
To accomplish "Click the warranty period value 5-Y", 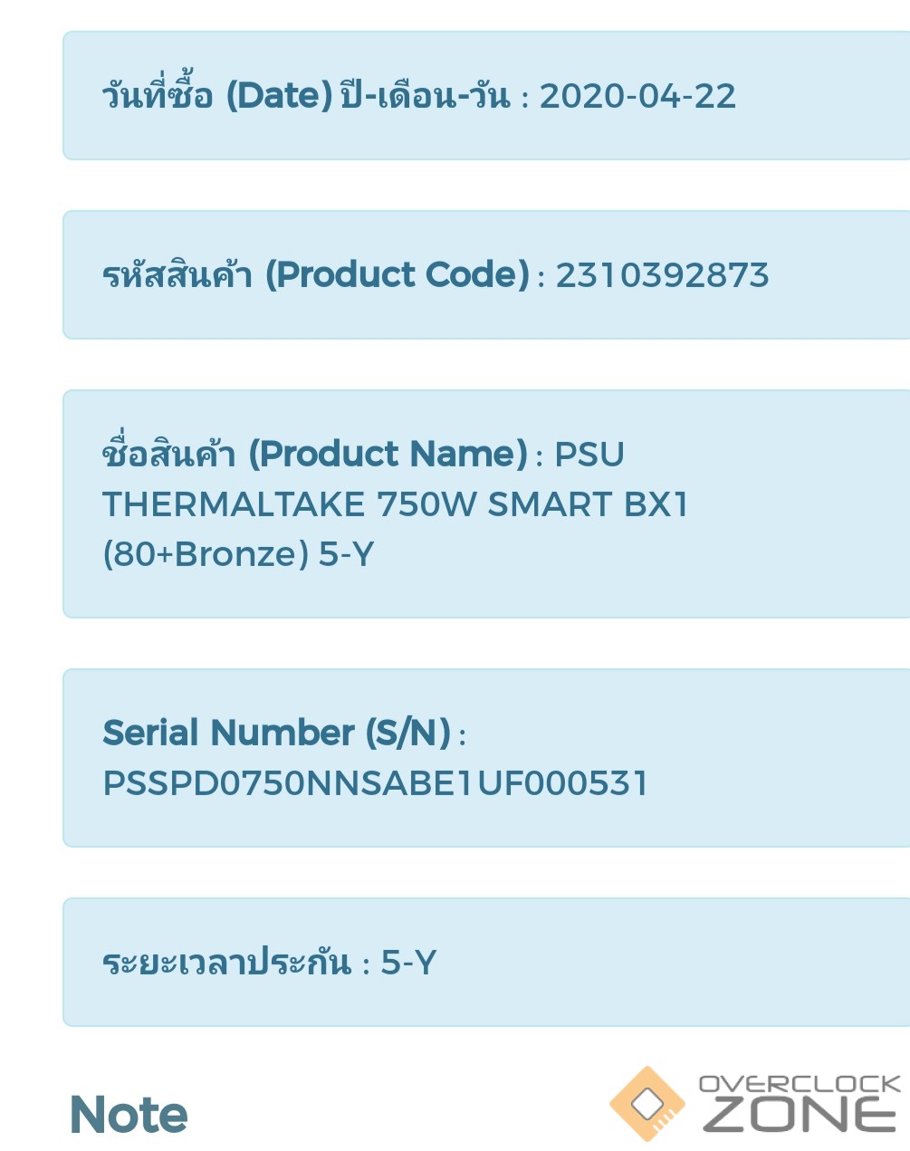I will click(408, 963).
